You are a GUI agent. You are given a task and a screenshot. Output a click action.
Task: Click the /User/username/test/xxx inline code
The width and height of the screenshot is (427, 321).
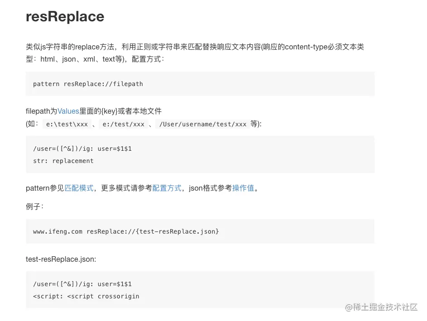tap(202, 124)
